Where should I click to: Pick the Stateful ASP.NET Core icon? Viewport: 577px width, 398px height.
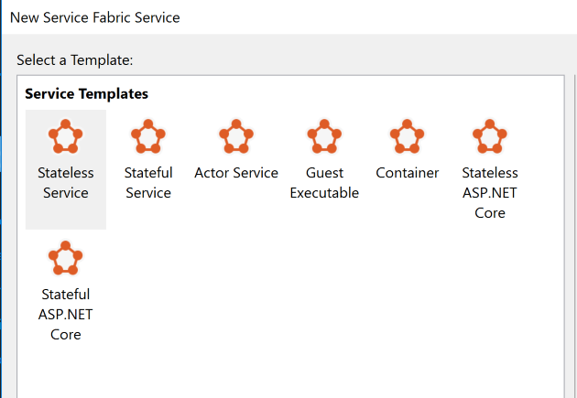[x=66, y=258]
